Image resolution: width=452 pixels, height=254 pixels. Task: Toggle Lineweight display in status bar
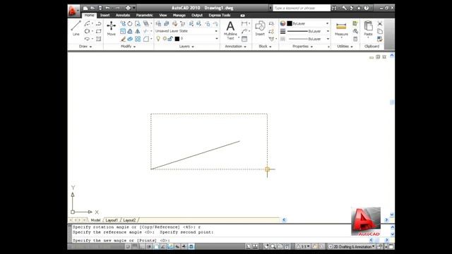point(184,246)
